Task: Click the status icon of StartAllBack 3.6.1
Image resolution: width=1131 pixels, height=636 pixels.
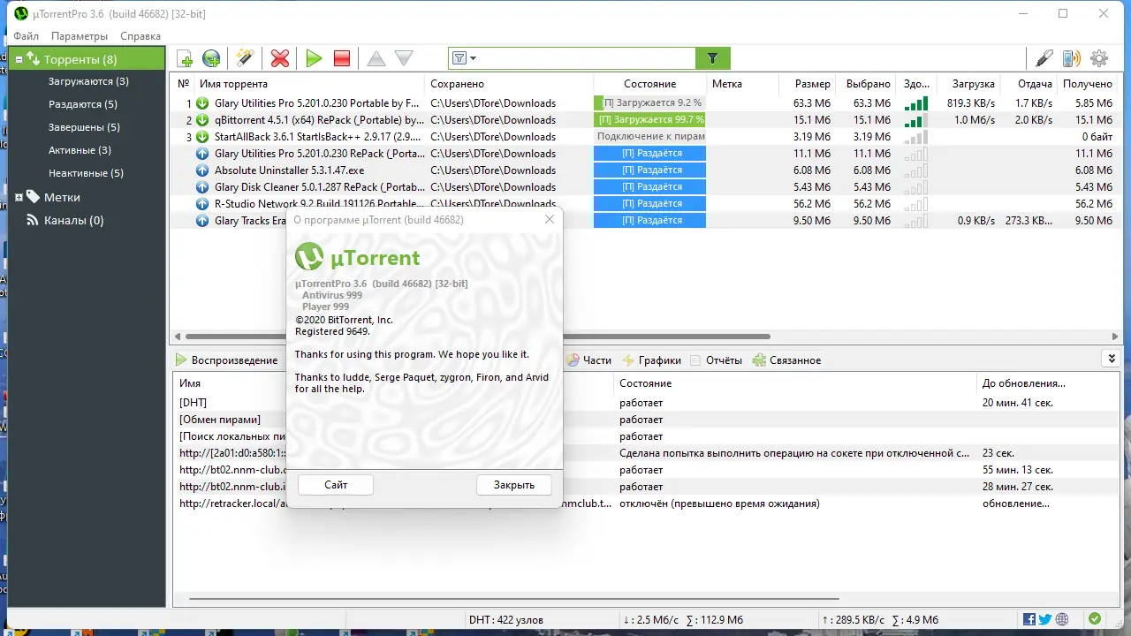Action: pos(202,137)
